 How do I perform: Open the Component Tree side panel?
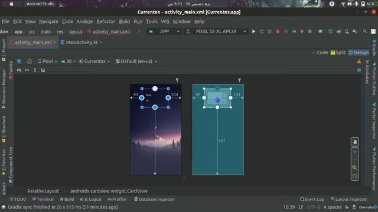[x=11, y=165]
